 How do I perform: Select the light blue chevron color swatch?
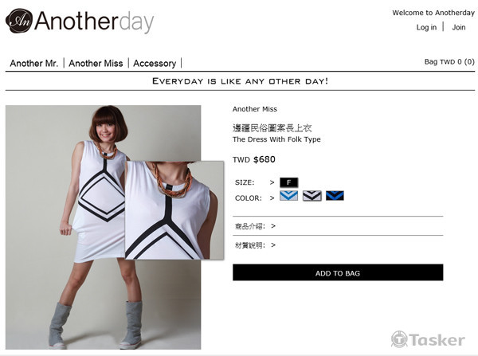click(x=288, y=196)
